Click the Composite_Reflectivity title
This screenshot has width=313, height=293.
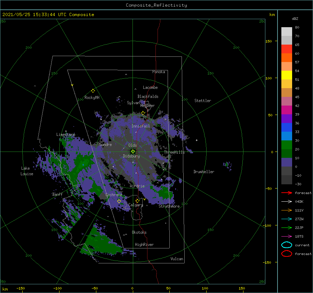(x=156, y=5)
